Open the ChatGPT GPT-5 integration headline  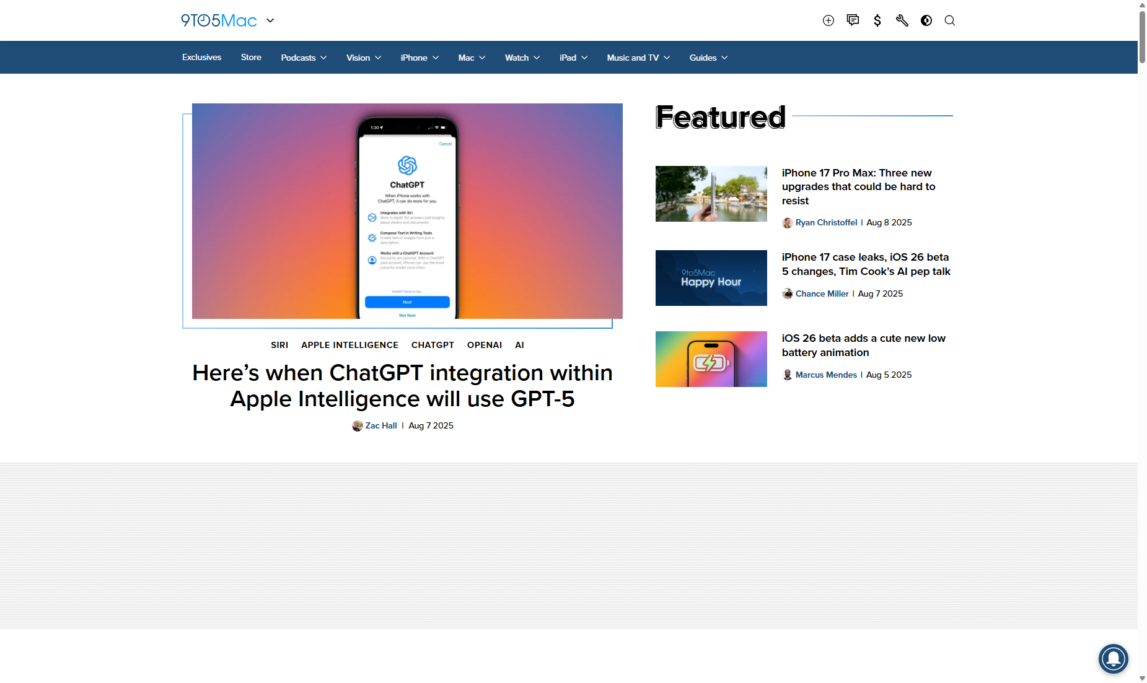click(402, 386)
